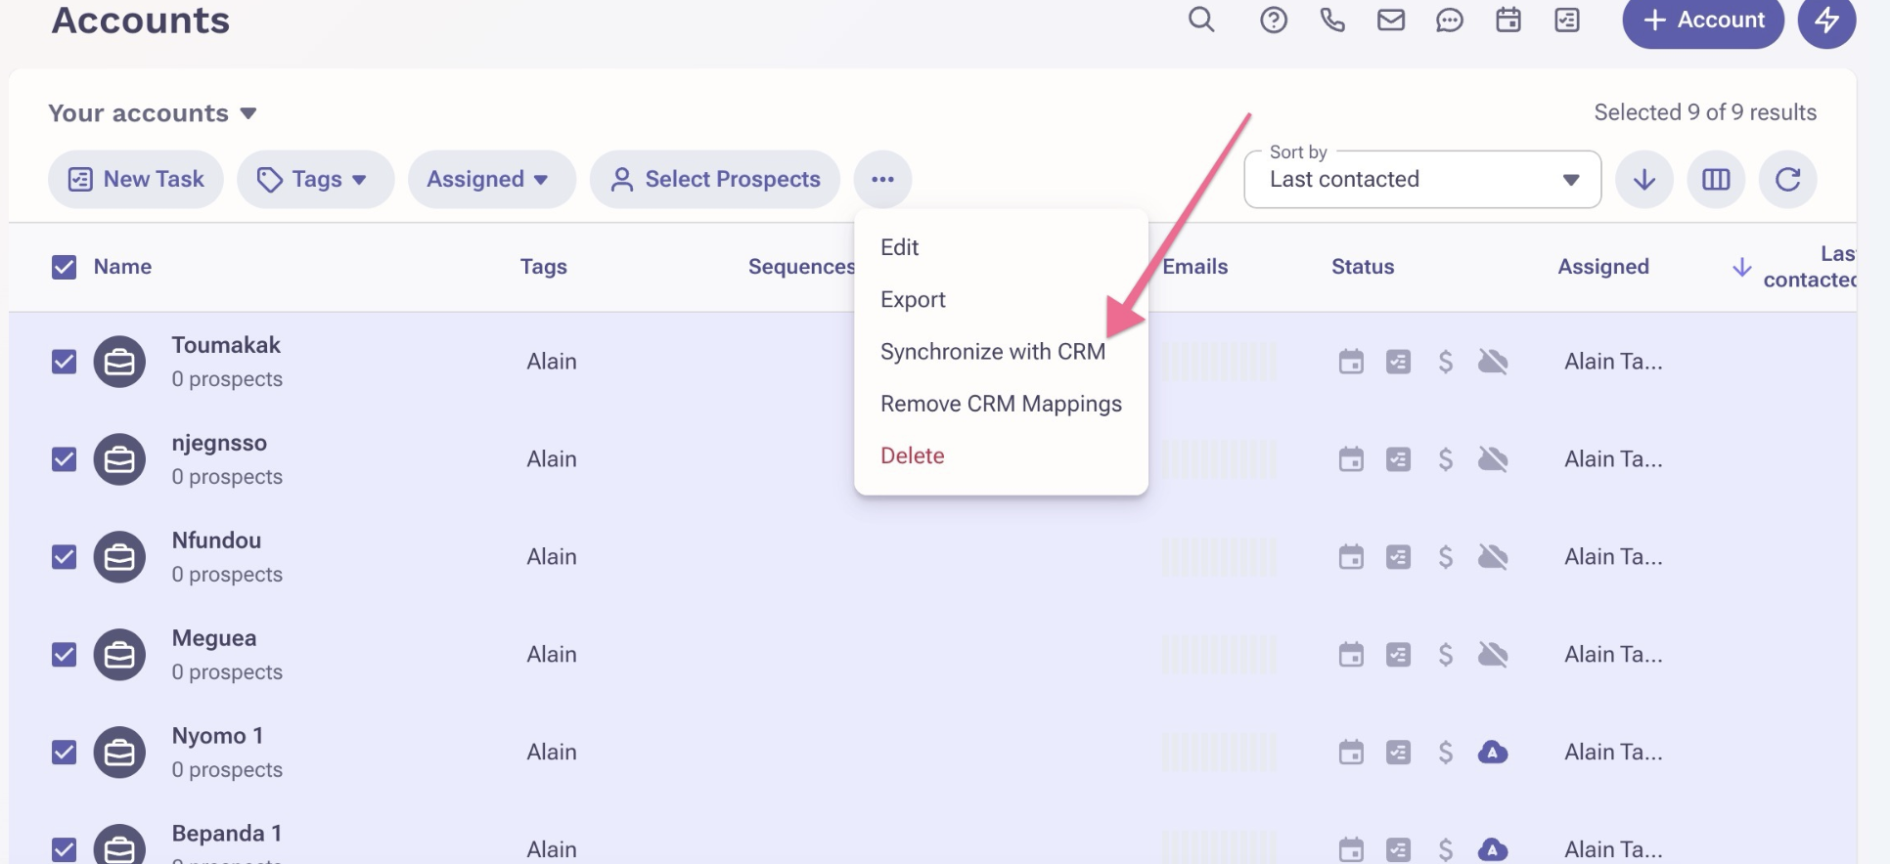Click the task status icon for Toumakak
Viewport: 1890px width, 864px height.
click(x=1398, y=362)
